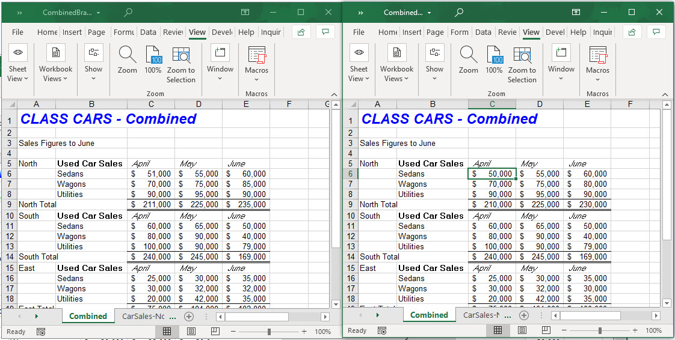Click the Zoom magnifier icon in left window
The width and height of the screenshot is (675, 340).
(127, 55)
